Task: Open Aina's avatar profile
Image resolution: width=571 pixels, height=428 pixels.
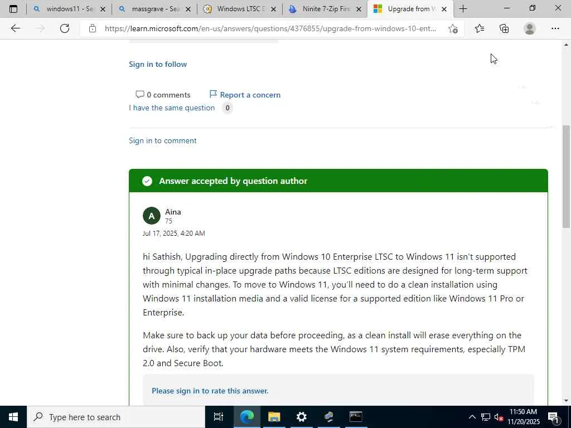Action: [x=152, y=216]
